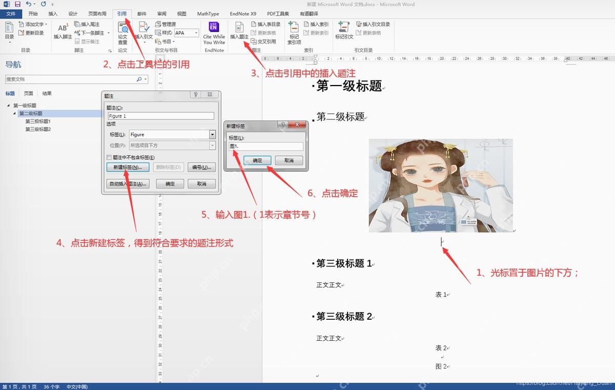Viewport: 615px width, 390px height.
Task: Click 插入尾注 in the ribbon
Action: 87,24
